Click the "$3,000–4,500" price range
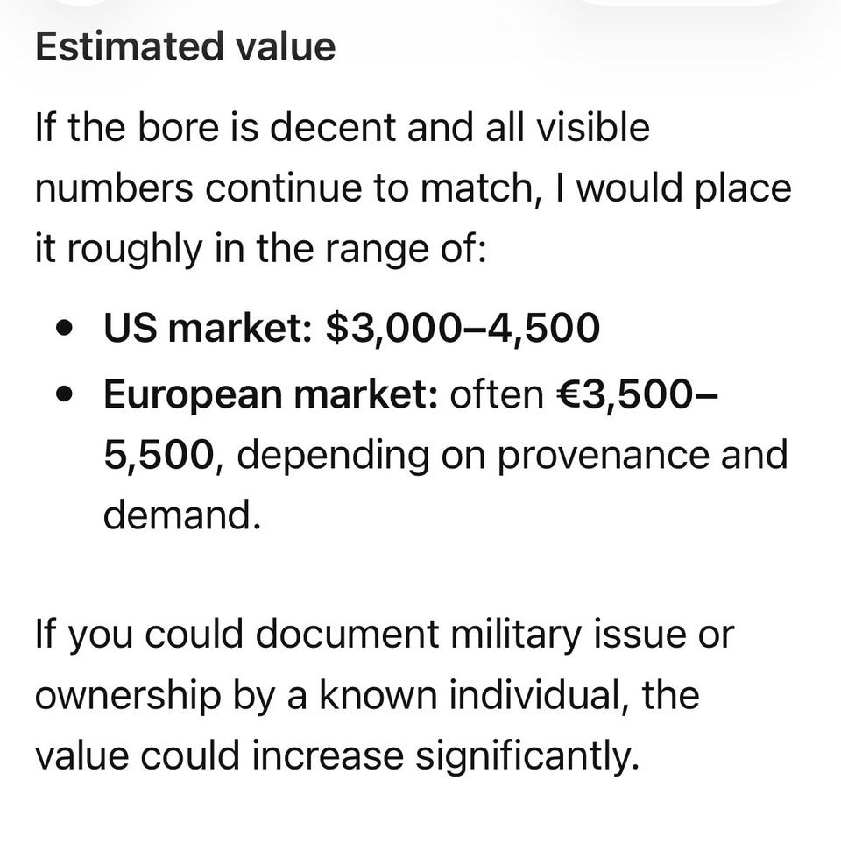The width and height of the screenshot is (841, 844). coord(463,328)
